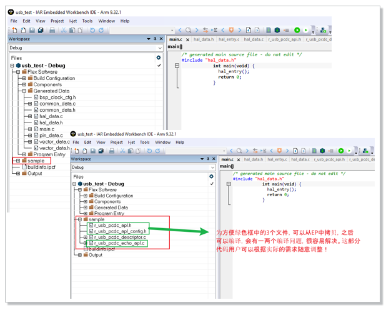Viewport: 386px width, 310px height.
Task: Click Compile icon in back window toolbar
Action: 269,30
